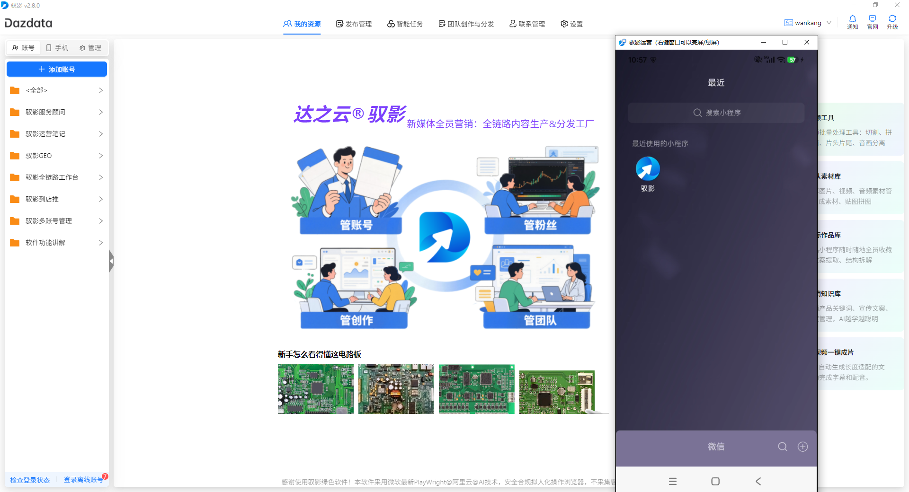This screenshot has height=492, width=909.
Task: Click the 检查登录状态 link
Action: pyautogui.click(x=30, y=480)
